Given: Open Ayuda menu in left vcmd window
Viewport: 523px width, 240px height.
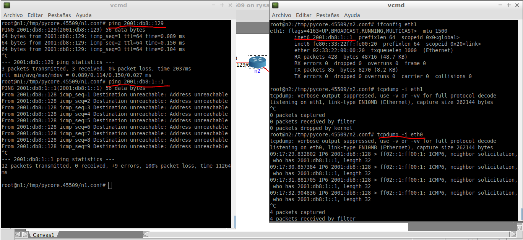Looking at the screenshot, I should point(83,15).
